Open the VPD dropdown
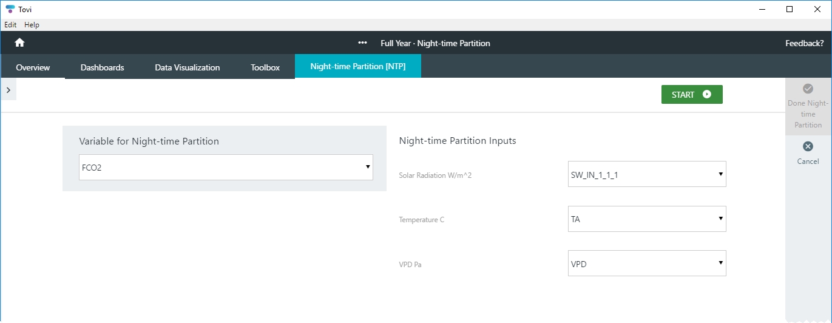 click(x=647, y=263)
